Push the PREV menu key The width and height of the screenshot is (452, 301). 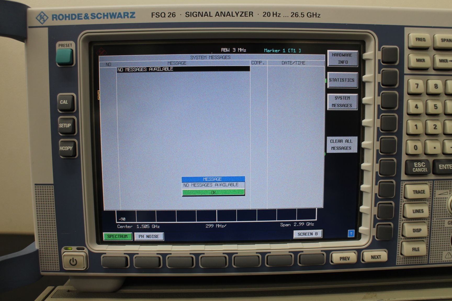(344, 258)
